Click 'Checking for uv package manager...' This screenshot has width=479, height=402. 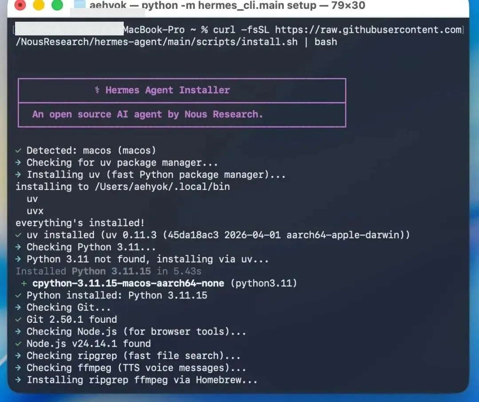point(122,162)
